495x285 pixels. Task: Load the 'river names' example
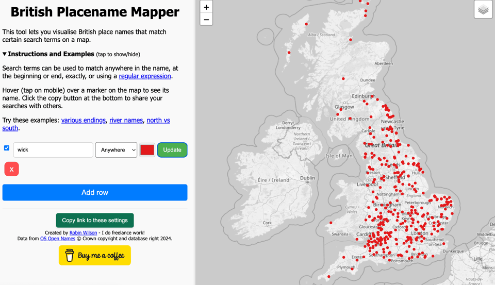point(126,120)
